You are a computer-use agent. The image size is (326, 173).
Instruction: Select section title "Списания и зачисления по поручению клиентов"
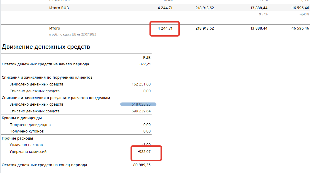point(47,77)
